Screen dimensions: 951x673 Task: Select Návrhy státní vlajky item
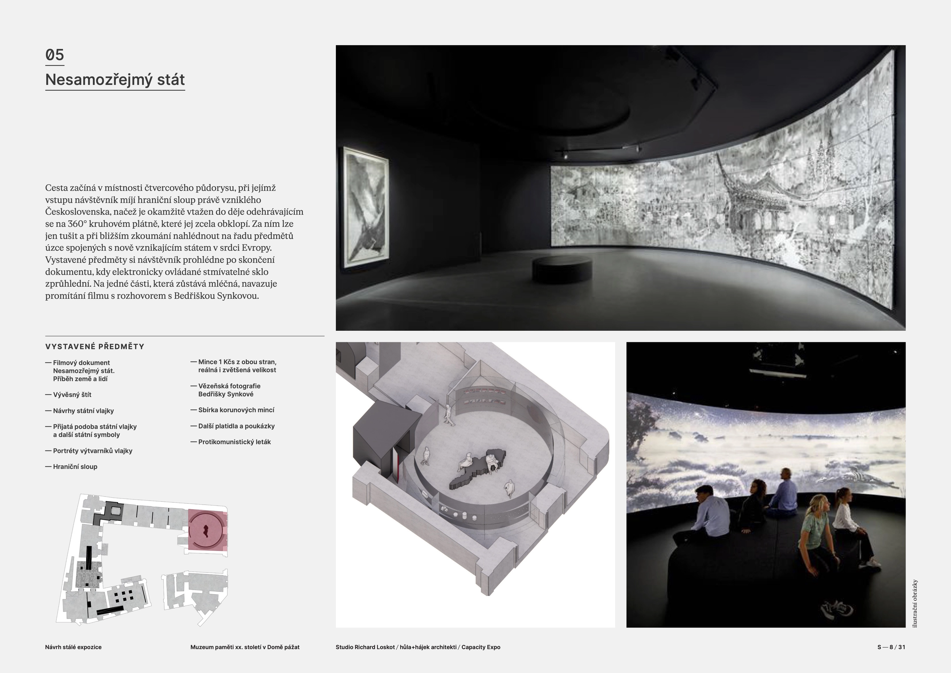click(83, 411)
